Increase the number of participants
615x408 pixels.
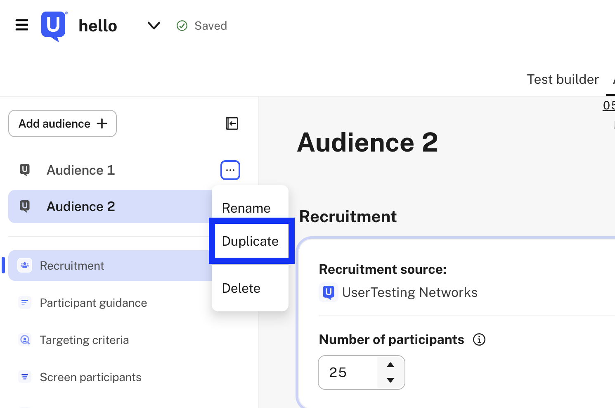(x=390, y=365)
